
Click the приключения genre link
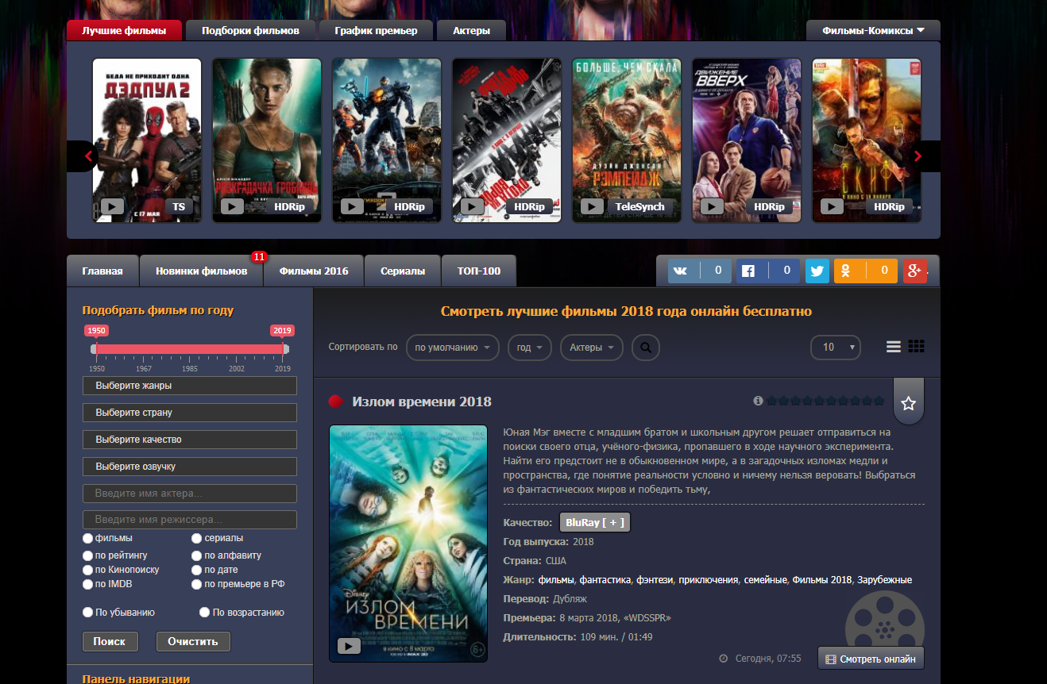tap(709, 580)
